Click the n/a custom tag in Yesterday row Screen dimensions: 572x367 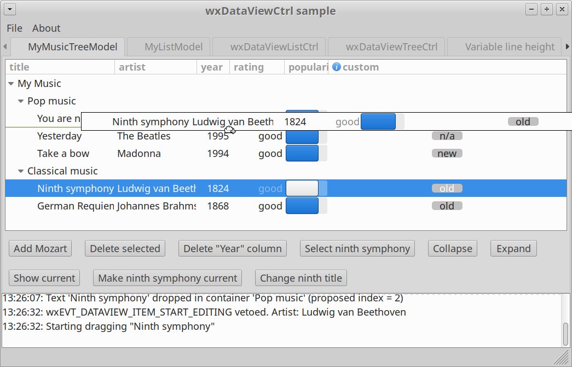tap(447, 136)
